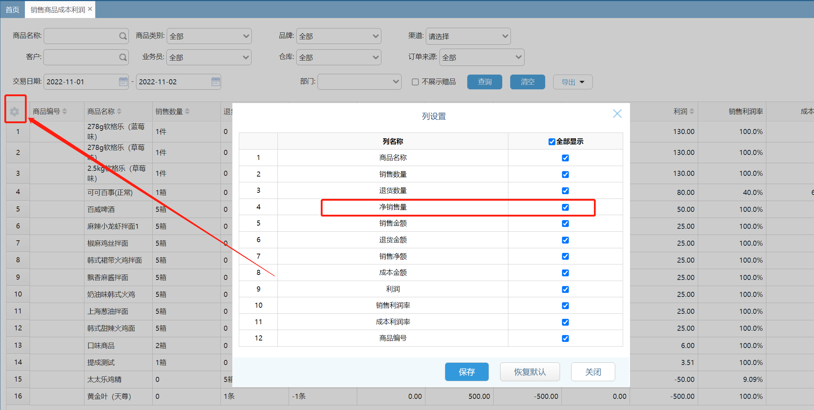Uncheck the 商品编号 column checkbox

pos(565,338)
